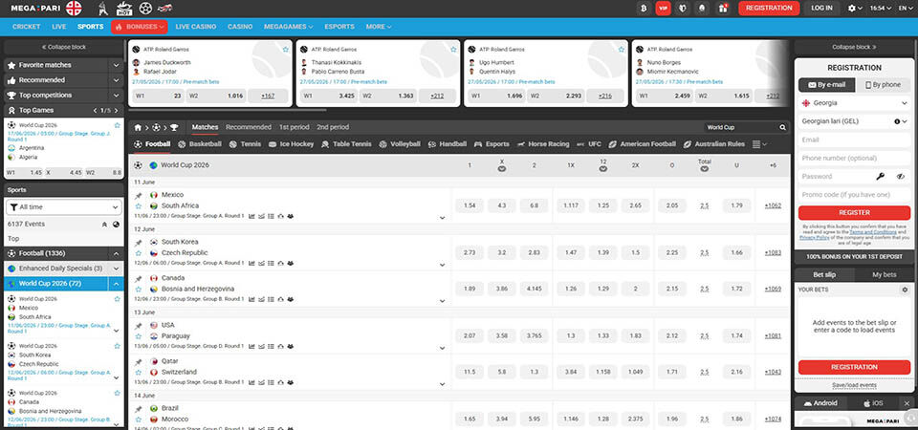
Task: Click the cricket player icon in header
Action: coord(103,9)
